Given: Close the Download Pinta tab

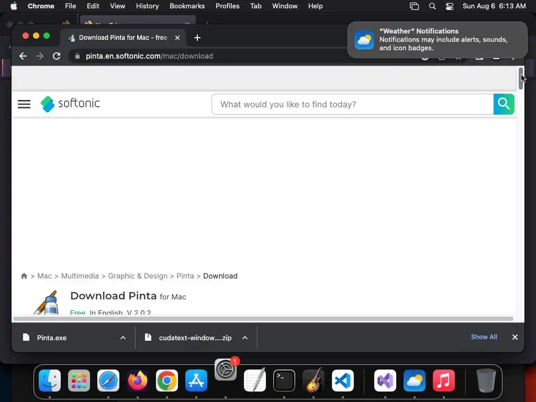Looking at the screenshot, I should (177, 38).
